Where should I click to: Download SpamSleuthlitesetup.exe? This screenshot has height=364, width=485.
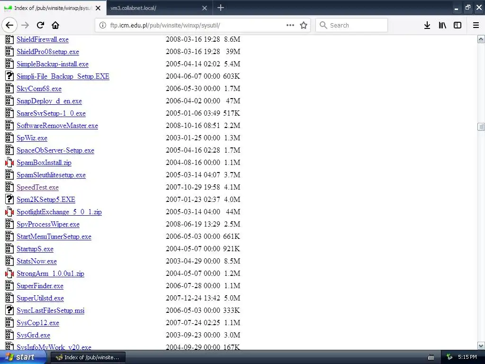51,175
